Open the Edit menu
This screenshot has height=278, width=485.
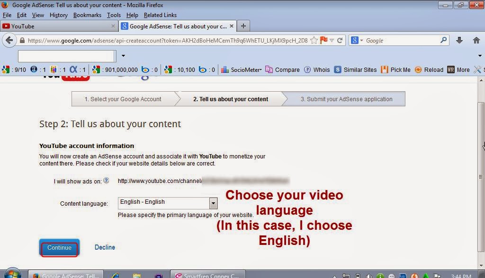tap(21, 15)
